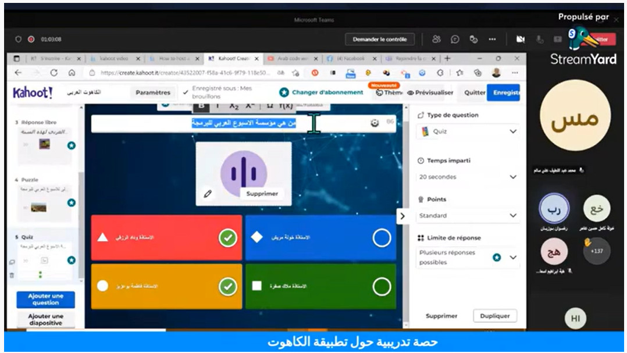Open the browser settings ellipsis menu

(515, 73)
